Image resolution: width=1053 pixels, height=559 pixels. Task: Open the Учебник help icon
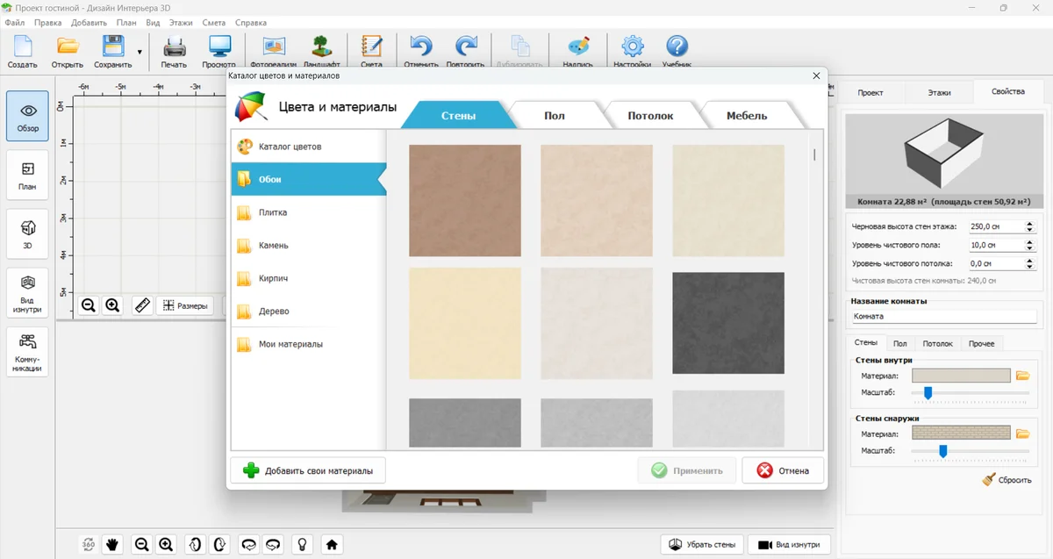pyautogui.click(x=676, y=52)
